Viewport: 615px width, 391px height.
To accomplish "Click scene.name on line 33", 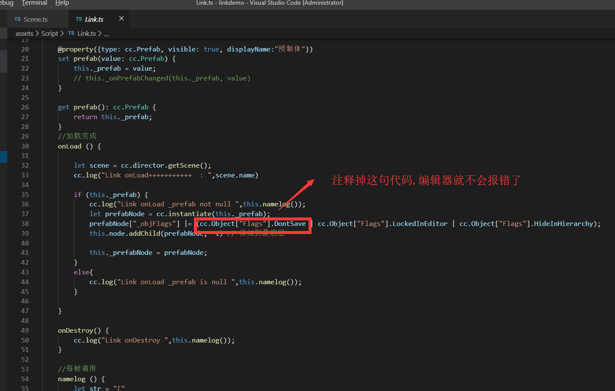I will point(235,175).
